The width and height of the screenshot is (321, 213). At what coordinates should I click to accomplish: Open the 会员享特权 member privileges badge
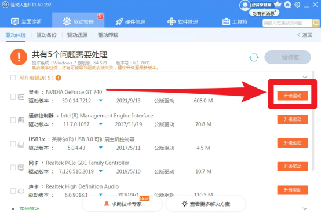261,5
